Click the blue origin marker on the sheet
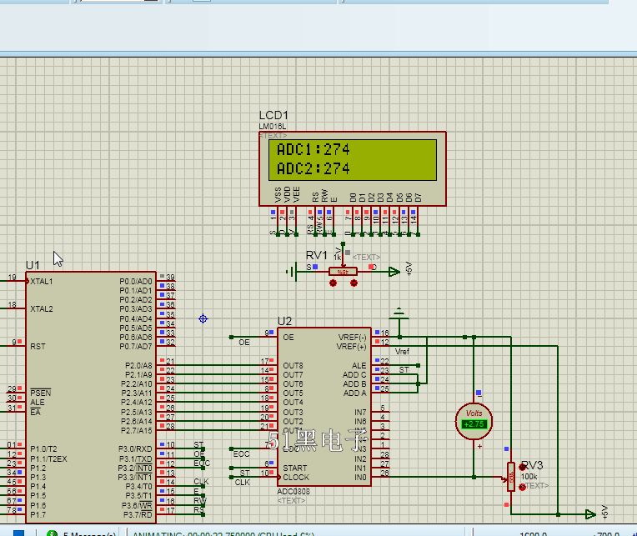Screen dimensions: 637x536 [x=203, y=318]
